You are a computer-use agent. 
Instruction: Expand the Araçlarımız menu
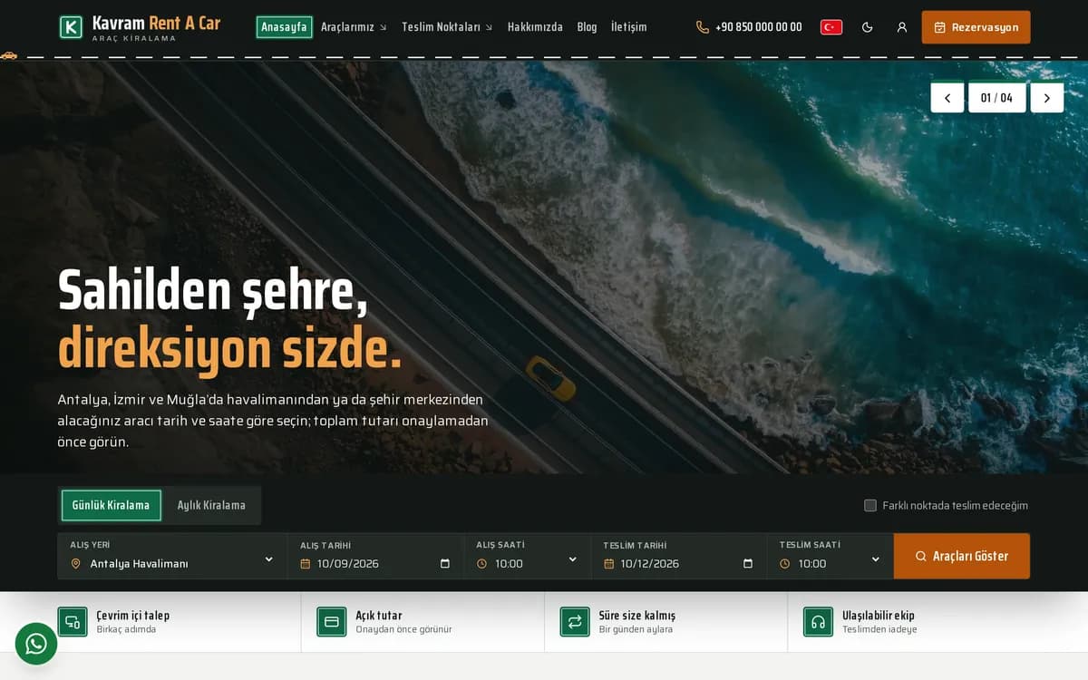tap(354, 27)
